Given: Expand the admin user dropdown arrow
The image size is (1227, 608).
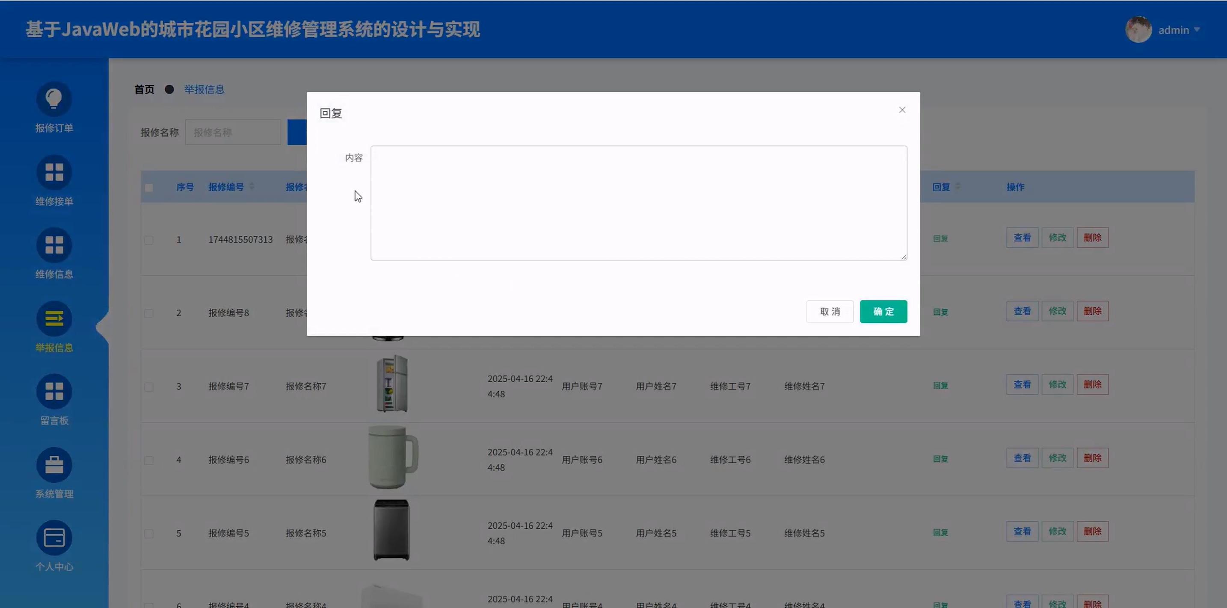Looking at the screenshot, I should [1197, 30].
